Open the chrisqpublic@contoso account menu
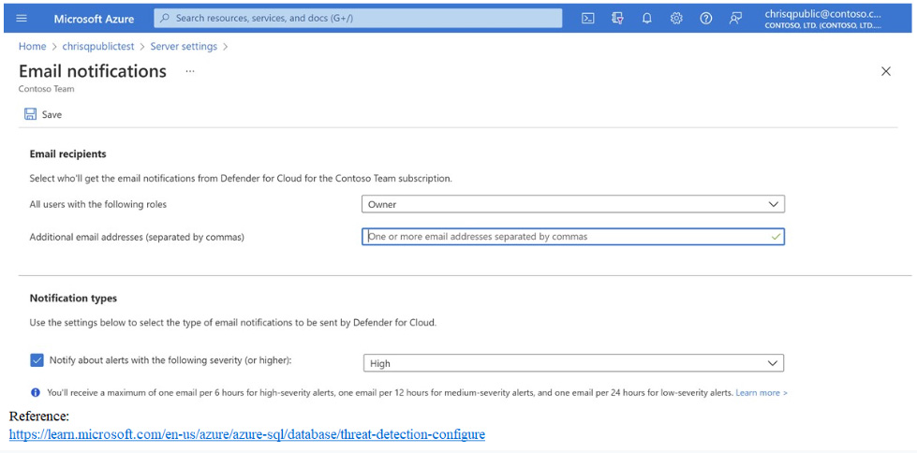 click(x=822, y=19)
